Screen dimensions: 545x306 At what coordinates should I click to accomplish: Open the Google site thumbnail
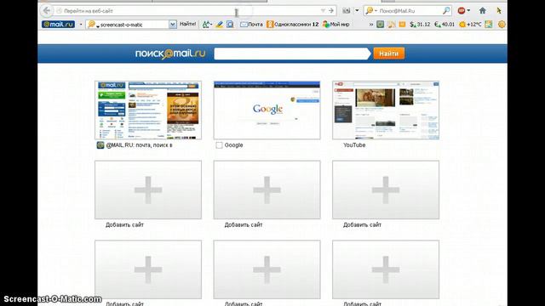point(267,110)
